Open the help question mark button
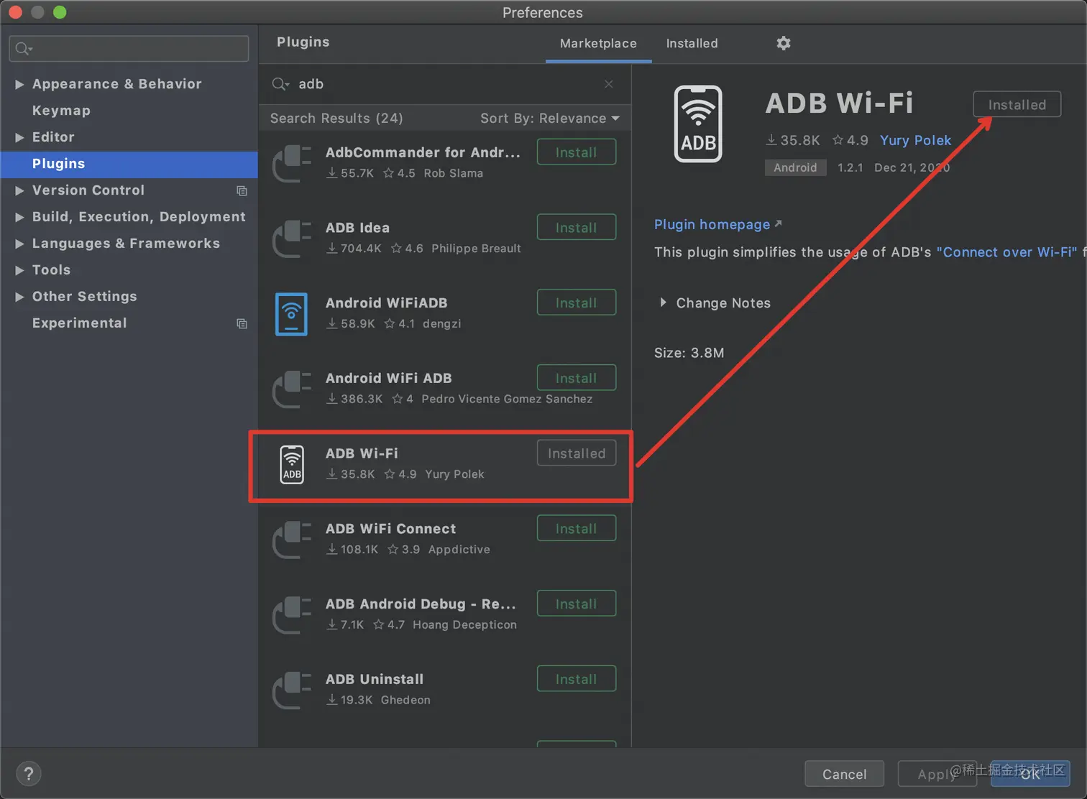1087x799 pixels. tap(29, 774)
